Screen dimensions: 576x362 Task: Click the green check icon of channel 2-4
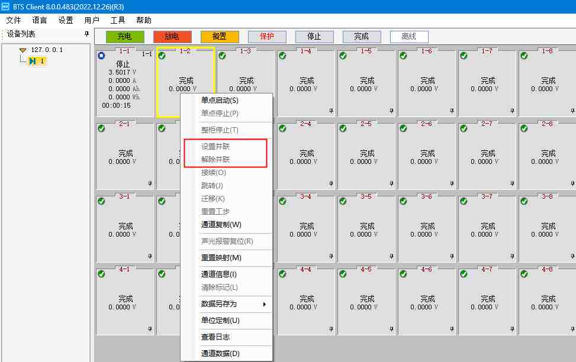tap(282, 128)
